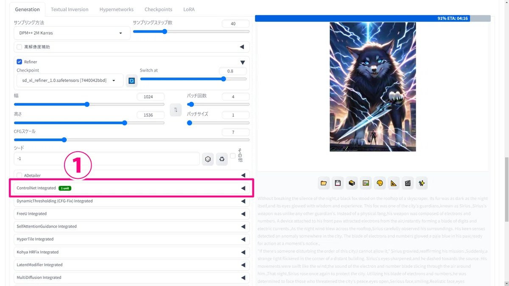Expand the MultiDiffusion Integrated section

point(131,278)
